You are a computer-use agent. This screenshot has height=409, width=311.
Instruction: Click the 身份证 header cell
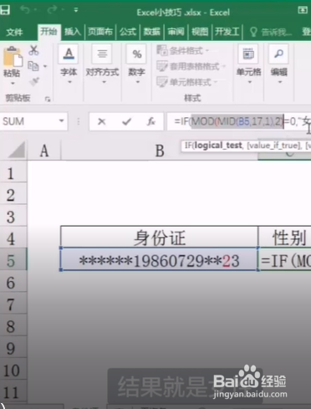[160, 238]
